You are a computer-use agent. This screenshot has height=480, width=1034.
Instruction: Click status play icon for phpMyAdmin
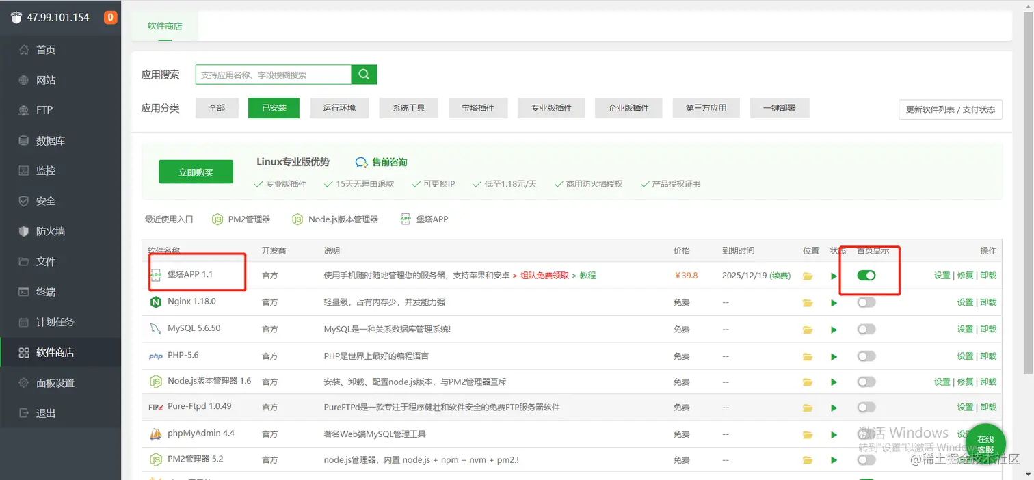[834, 434]
